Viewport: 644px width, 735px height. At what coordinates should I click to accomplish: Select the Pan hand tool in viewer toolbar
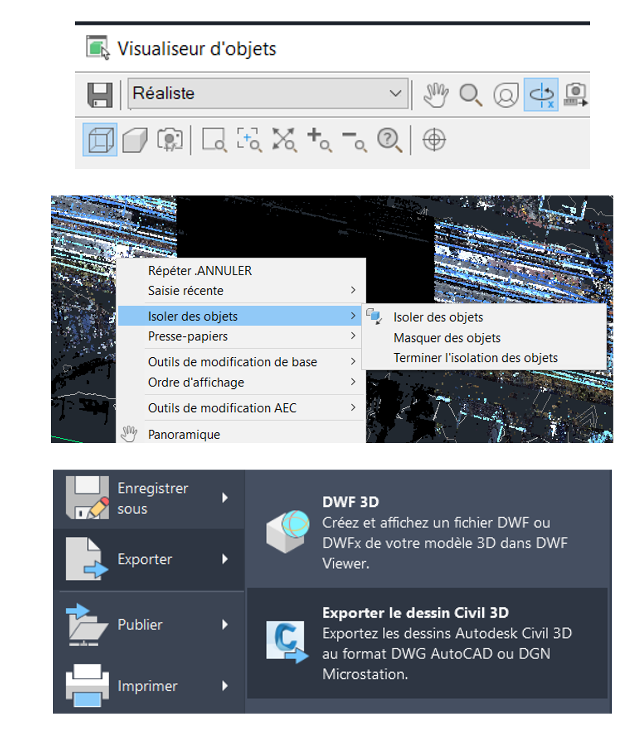tap(436, 95)
